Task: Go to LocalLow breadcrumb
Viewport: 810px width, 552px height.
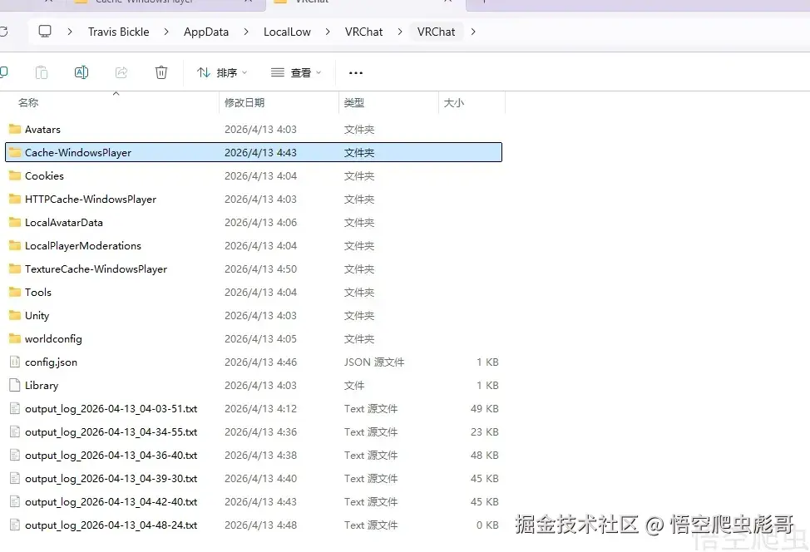Action: coord(287,32)
